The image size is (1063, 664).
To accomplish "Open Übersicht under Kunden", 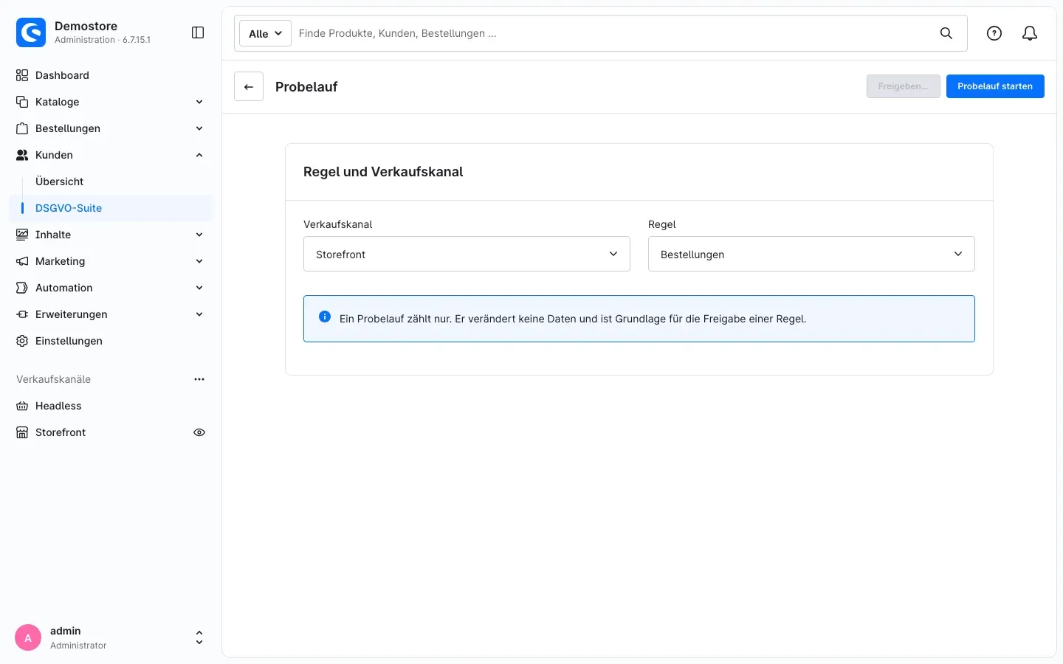I will (x=59, y=181).
